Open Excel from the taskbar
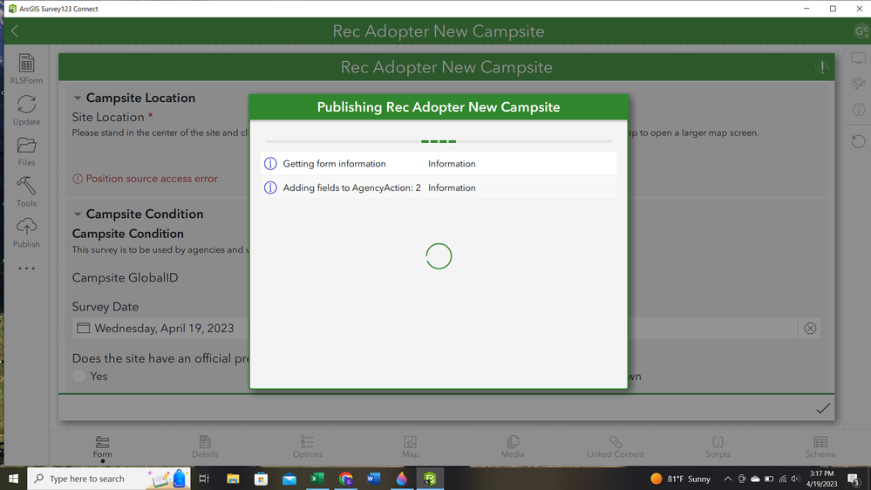871x490 pixels. click(317, 479)
